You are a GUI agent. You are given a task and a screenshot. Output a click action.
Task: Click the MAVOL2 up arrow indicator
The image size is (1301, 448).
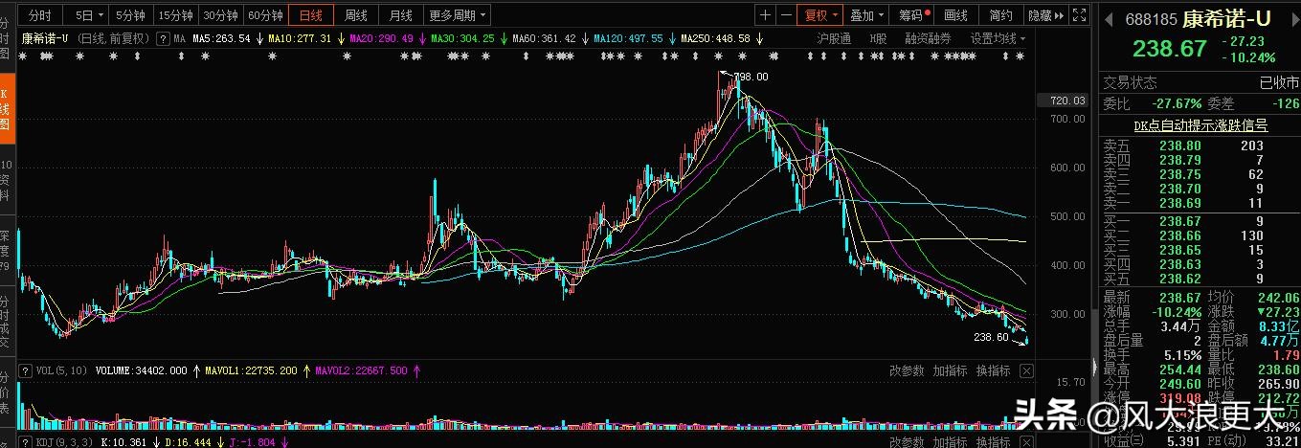(416, 370)
